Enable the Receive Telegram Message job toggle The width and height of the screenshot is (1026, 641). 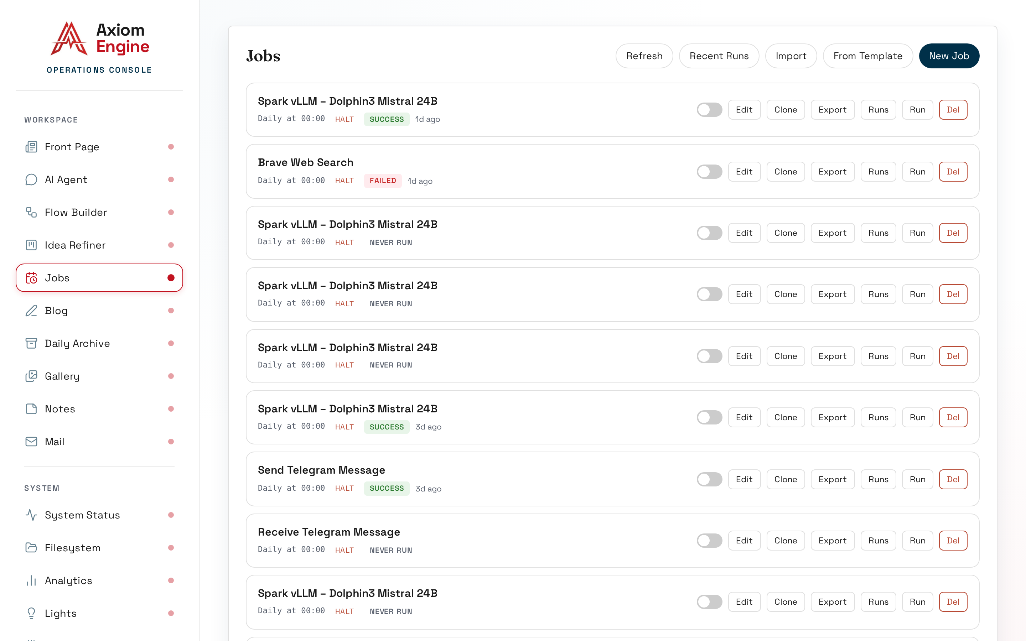point(709,541)
